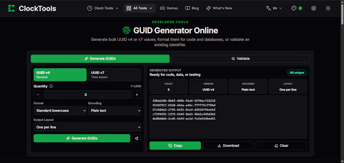Click the Developer Tools heading label
Screen dimensions: 344x163
[x=170, y=22]
